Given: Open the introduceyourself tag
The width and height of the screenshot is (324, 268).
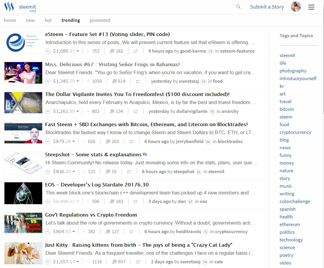Looking at the screenshot, I should [298, 78].
